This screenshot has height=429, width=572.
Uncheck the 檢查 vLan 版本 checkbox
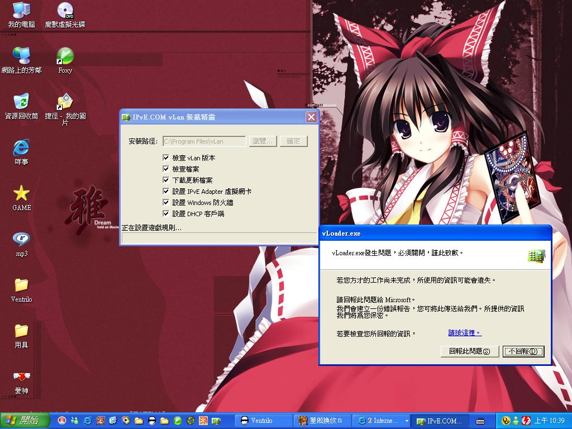[x=166, y=158]
